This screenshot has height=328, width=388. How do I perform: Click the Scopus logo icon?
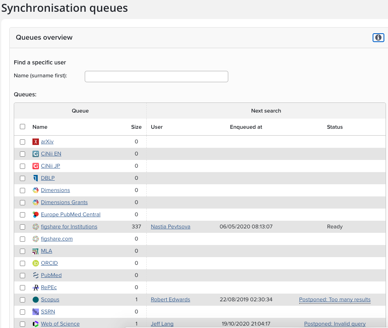(x=36, y=300)
